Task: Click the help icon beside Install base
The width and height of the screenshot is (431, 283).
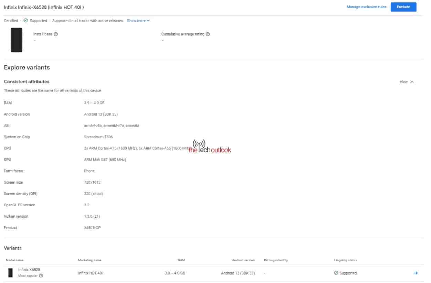Action: 56,34
